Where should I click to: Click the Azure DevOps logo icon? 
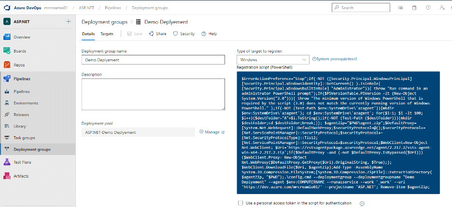(x=7, y=8)
